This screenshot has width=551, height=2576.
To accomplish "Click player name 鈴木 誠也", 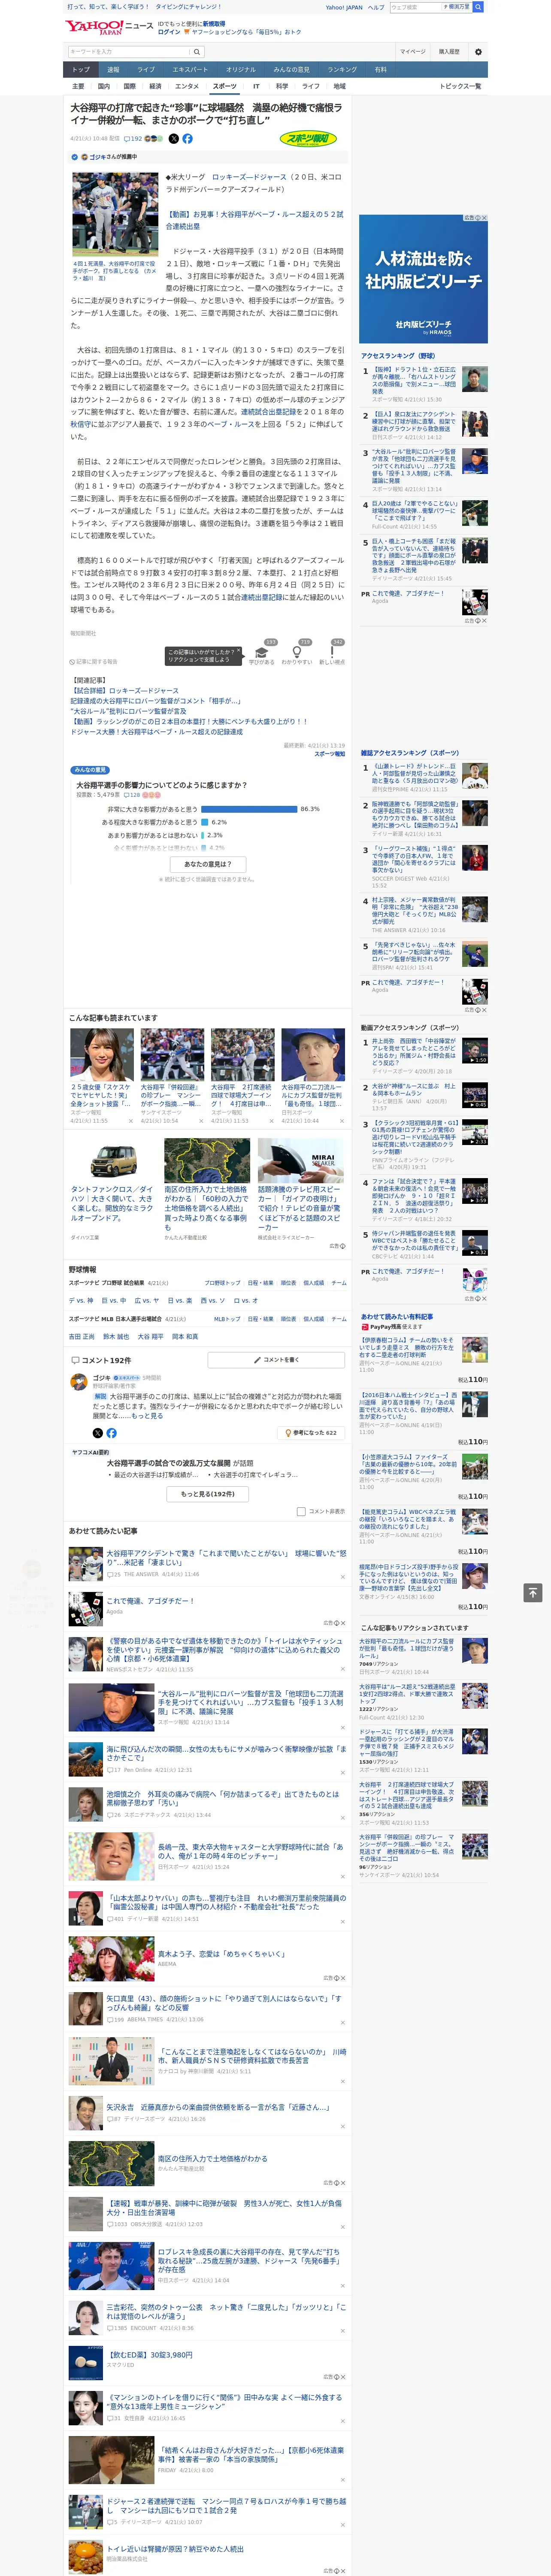I will click(116, 1337).
